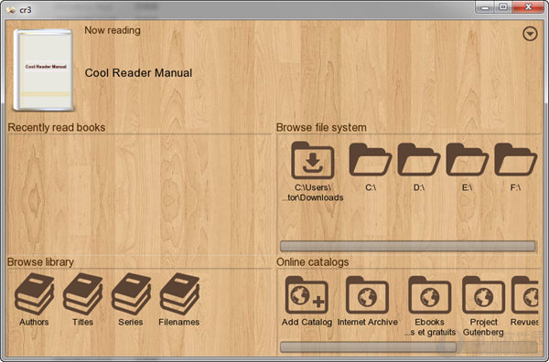Image resolution: width=549 pixels, height=362 pixels.
Task: Close the cr3 window
Action: (528, 6)
